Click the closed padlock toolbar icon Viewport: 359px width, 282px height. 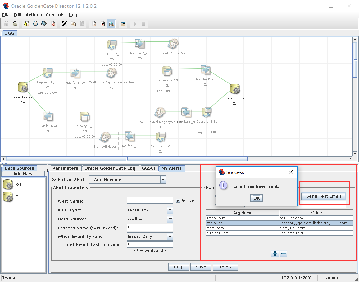point(15,24)
